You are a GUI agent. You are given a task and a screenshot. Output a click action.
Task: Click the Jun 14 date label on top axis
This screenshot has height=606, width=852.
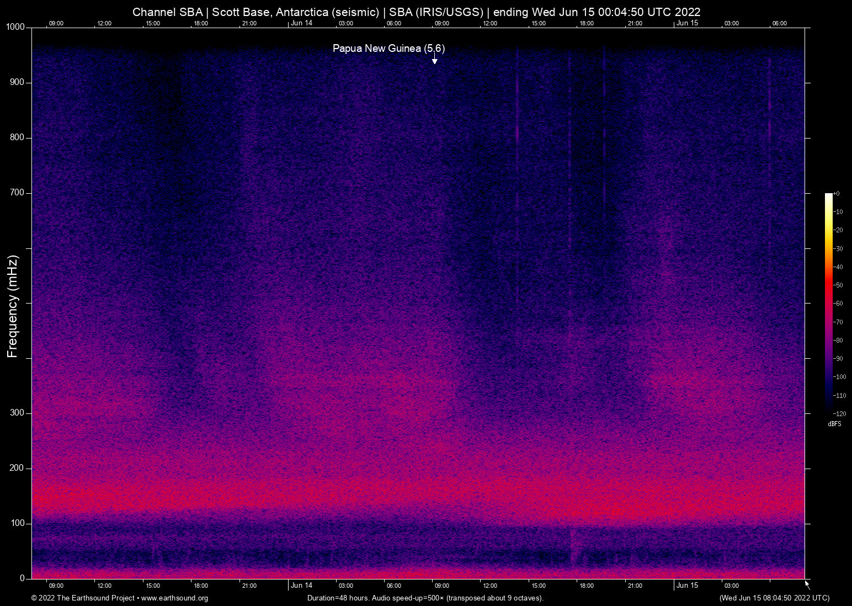301,23
